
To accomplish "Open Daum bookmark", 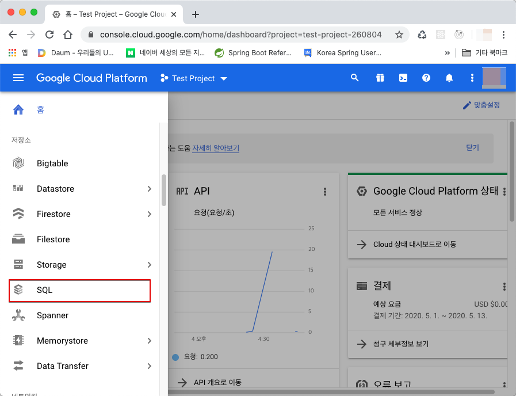I will pos(76,53).
